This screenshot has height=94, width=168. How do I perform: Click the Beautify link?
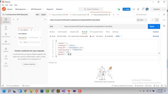[156, 36]
